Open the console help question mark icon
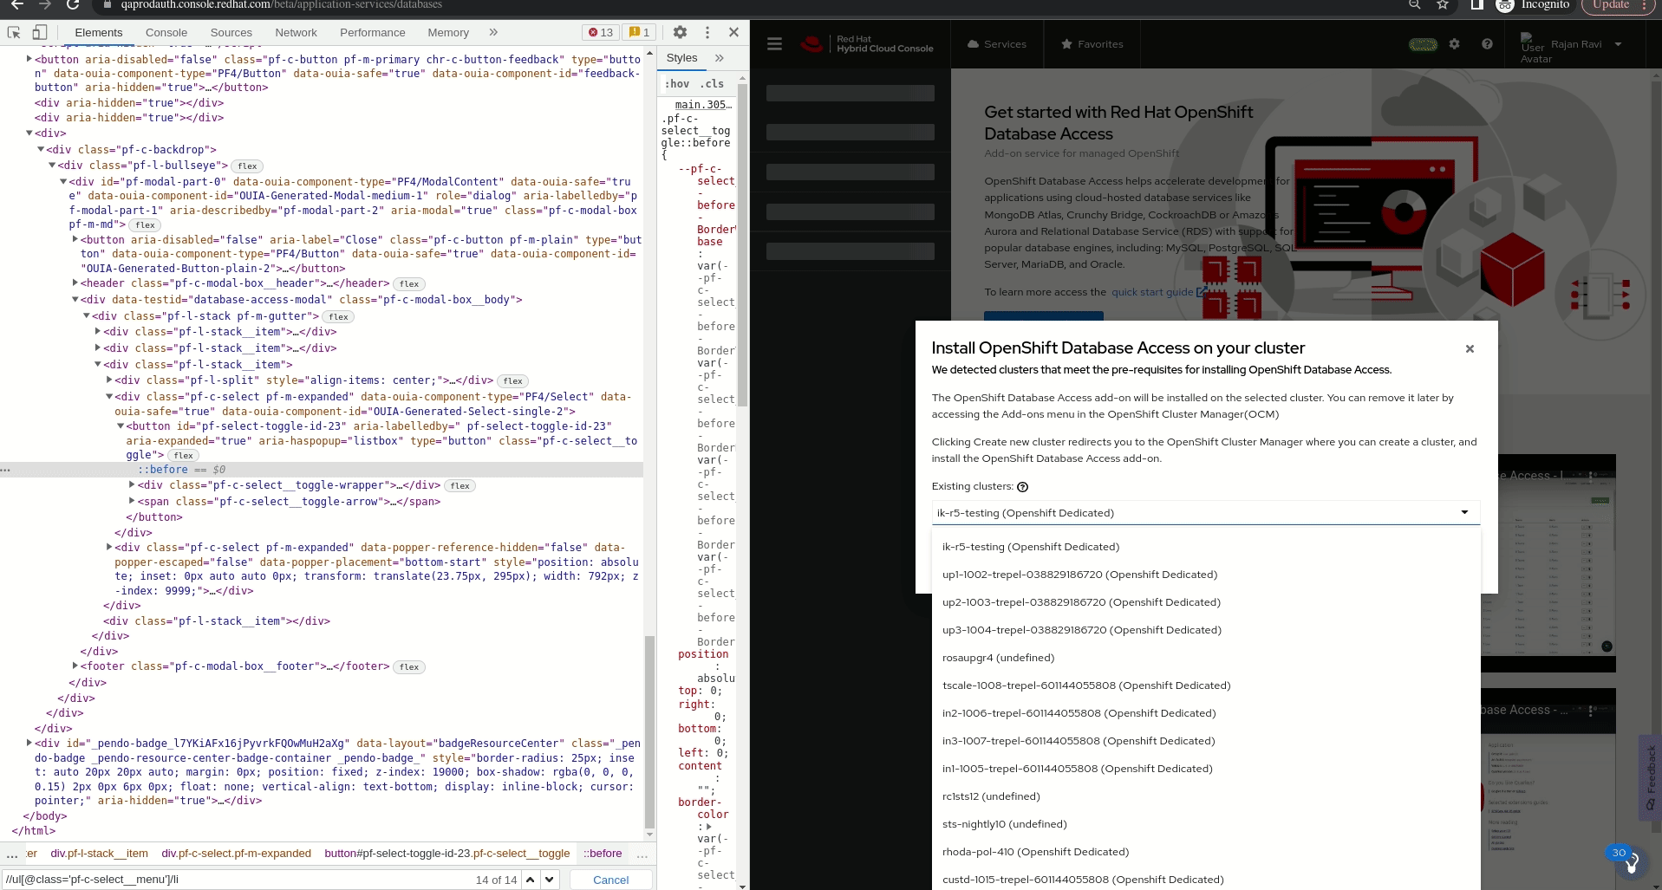The height and width of the screenshot is (890, 1662). (x=1488, y=44)
